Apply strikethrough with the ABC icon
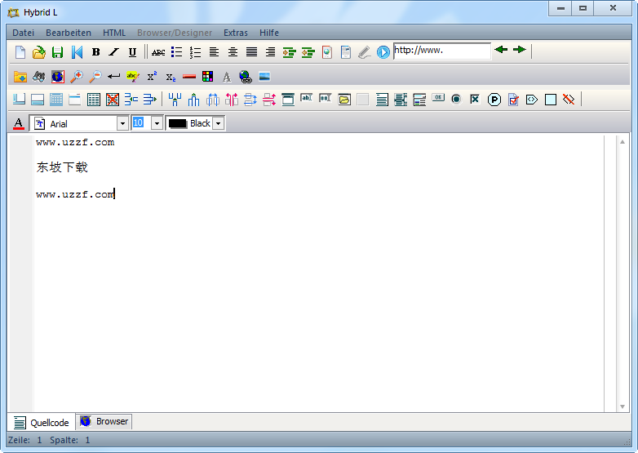638x453 pixels. pos(158,52)
